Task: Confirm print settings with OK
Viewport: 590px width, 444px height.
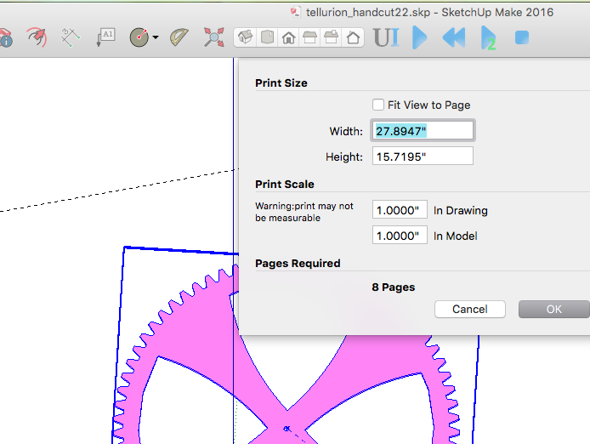Action: click(x=554, y=309)
